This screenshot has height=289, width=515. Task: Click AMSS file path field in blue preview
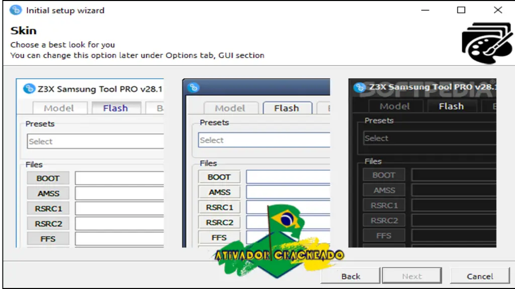click(288, 192)
